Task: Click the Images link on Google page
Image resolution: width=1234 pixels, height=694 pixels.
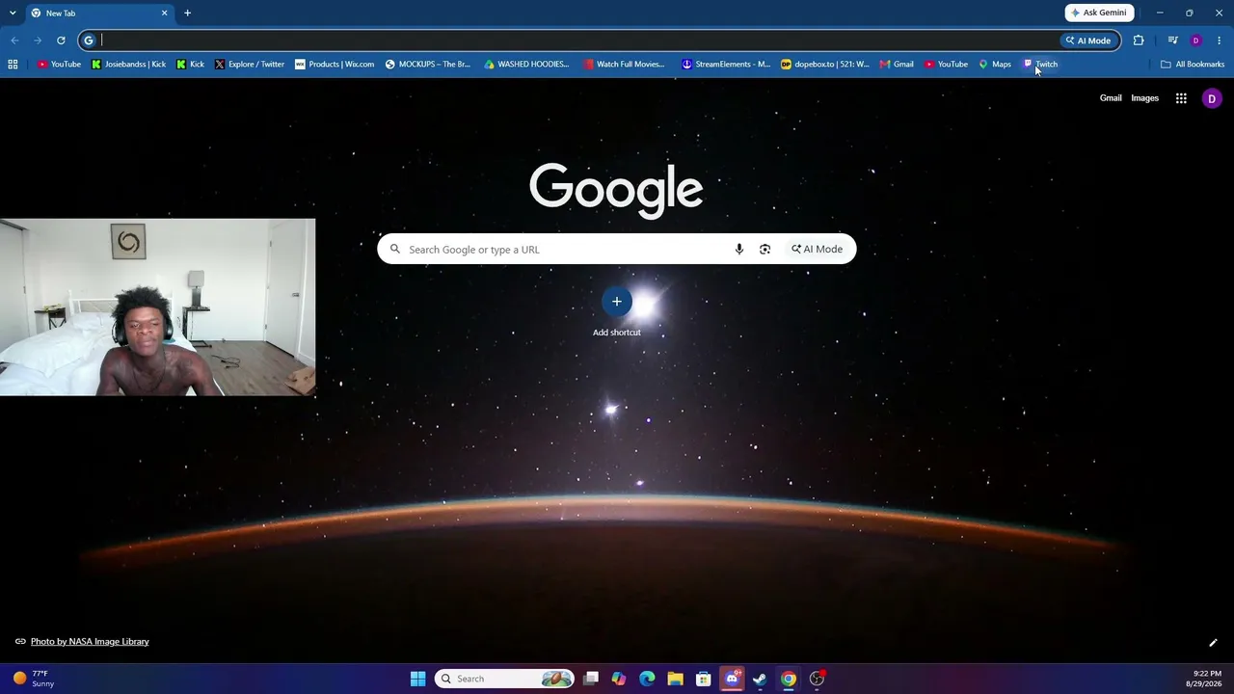Action: (x=1145, y=98)
